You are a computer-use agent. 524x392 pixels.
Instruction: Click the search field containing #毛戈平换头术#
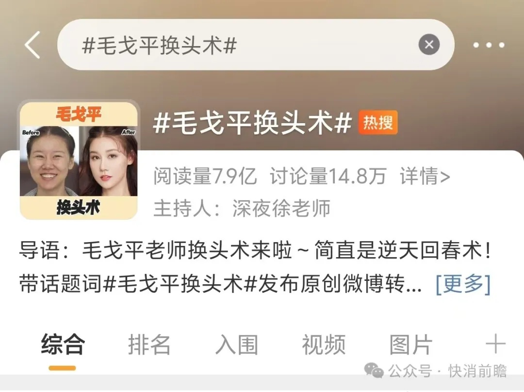(x=256, y=45)
